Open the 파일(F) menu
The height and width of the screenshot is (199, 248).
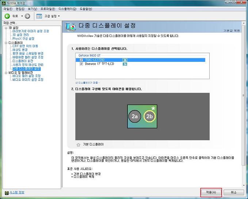8,9
